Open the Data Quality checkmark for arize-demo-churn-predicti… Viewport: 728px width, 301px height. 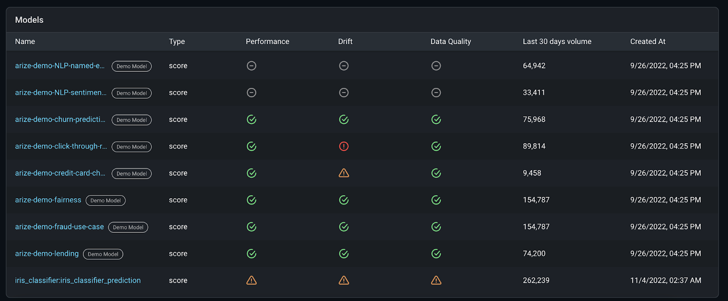point(436,120)
